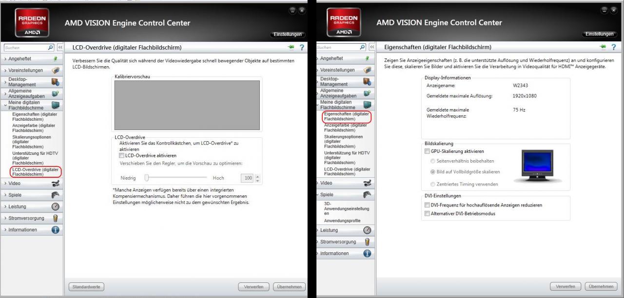
Task: Click Desktop-Management icon in left window sidebar
Action: pos(55,82)
